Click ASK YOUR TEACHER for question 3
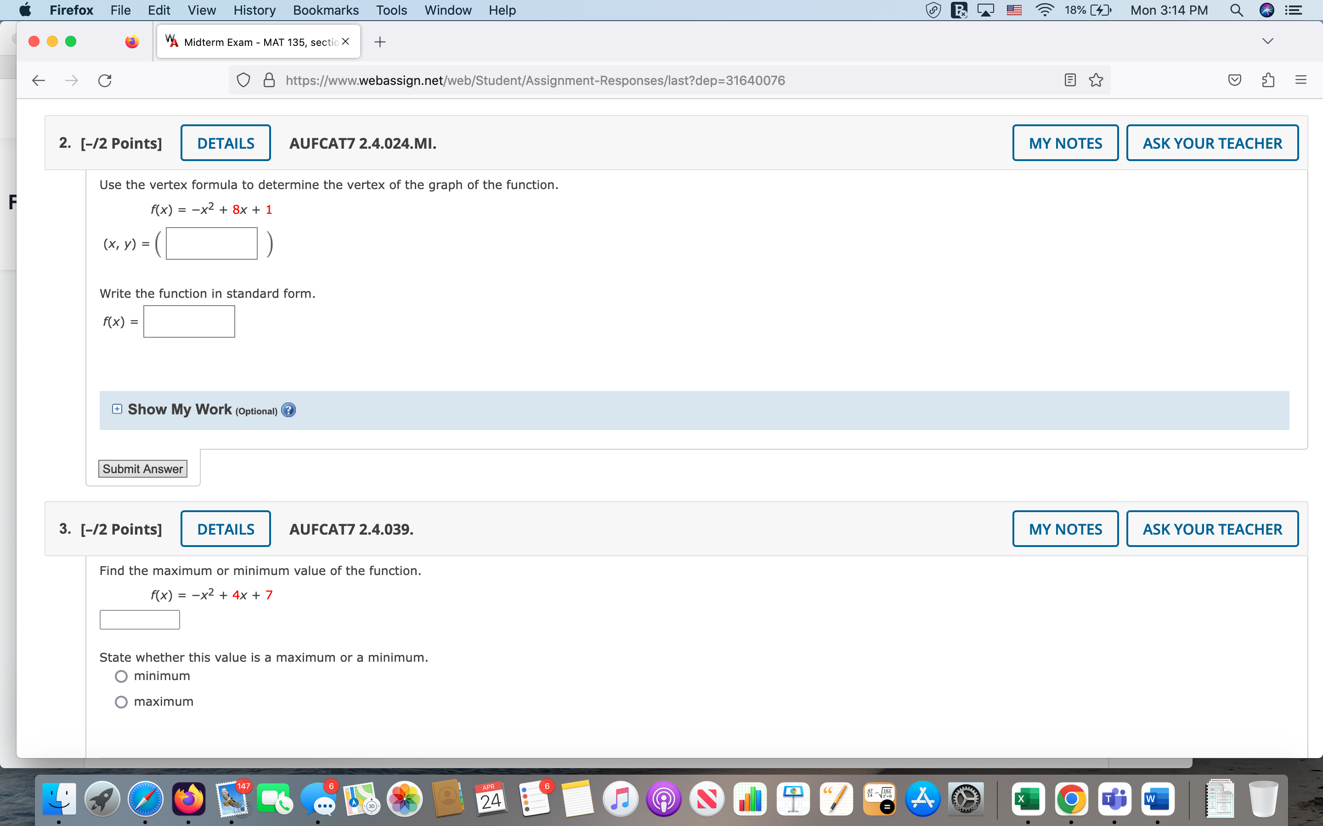The image size is (1323, 826). pos(1211,528)
